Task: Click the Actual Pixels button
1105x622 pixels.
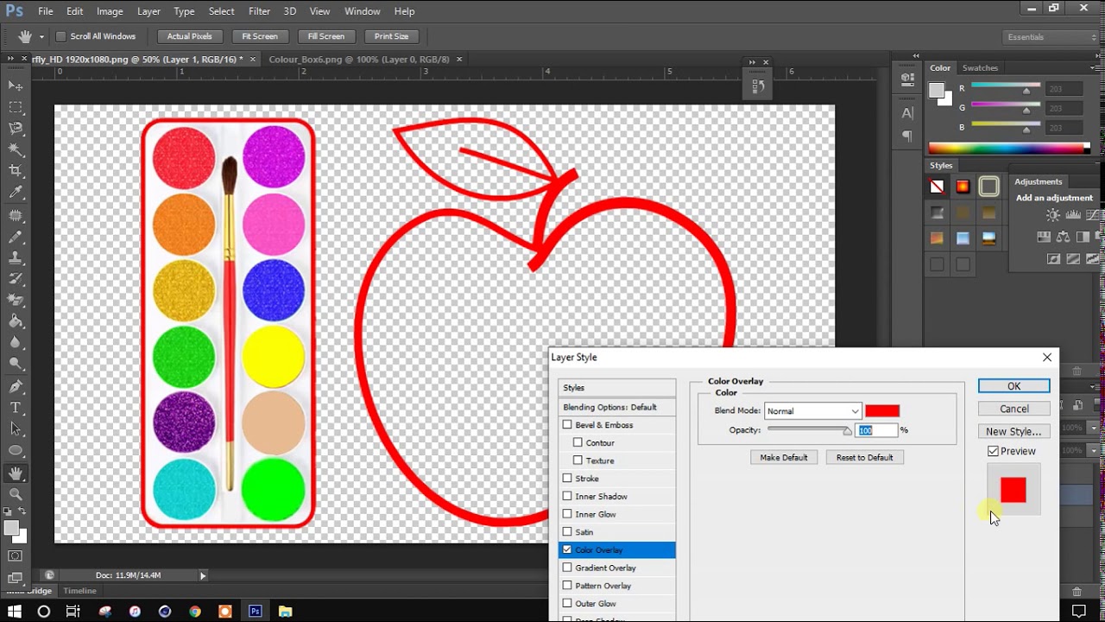Action: 190,36
